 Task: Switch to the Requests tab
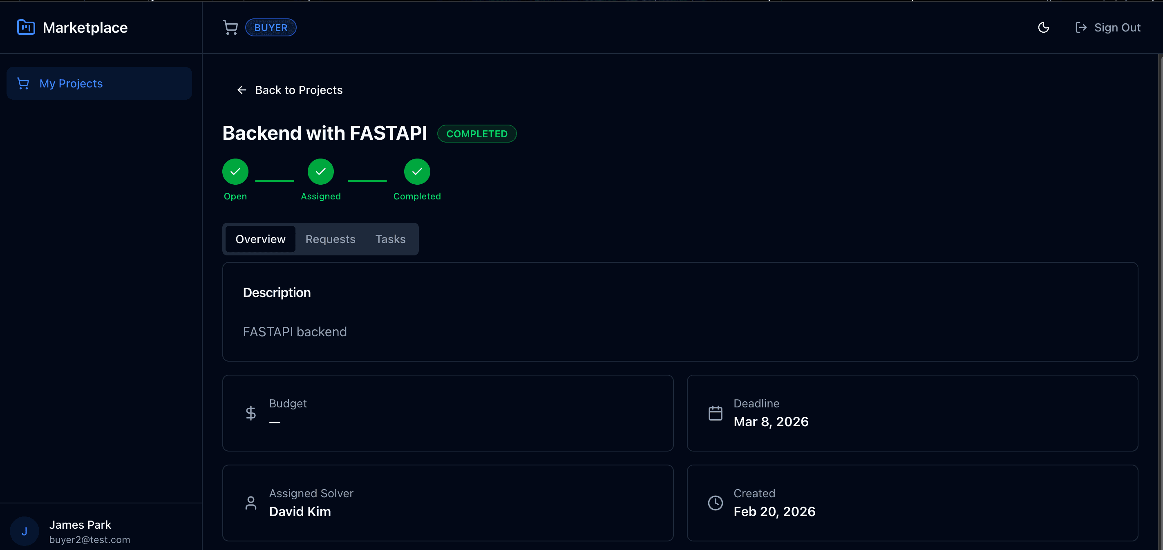[330, 239]
